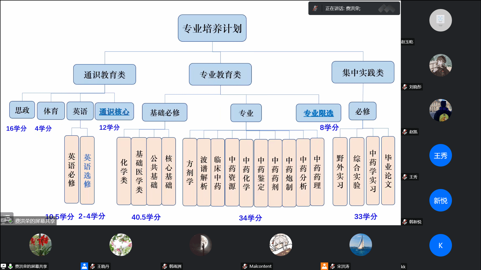Screen dimensions: 481x270
Task: Click the muted mic icon beside 赵凯
Action: [x=405, y=132]
